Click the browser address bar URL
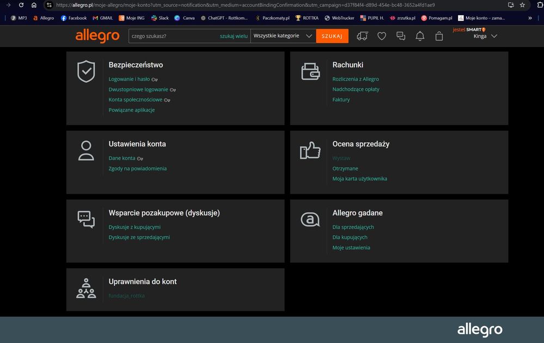Viewport: 544px width, 343px height. (245, 5)
